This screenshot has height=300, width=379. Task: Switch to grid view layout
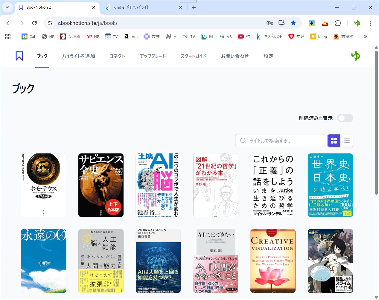click(x=334, y=141)
